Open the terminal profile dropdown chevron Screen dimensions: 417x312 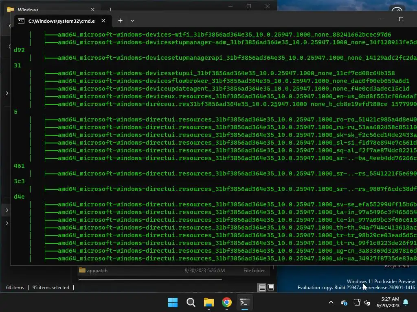click(132, 21)
